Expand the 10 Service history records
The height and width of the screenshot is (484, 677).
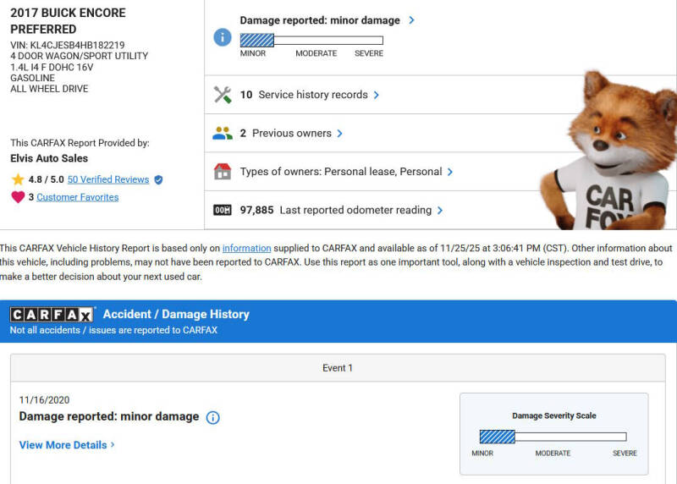click(377, 95)
